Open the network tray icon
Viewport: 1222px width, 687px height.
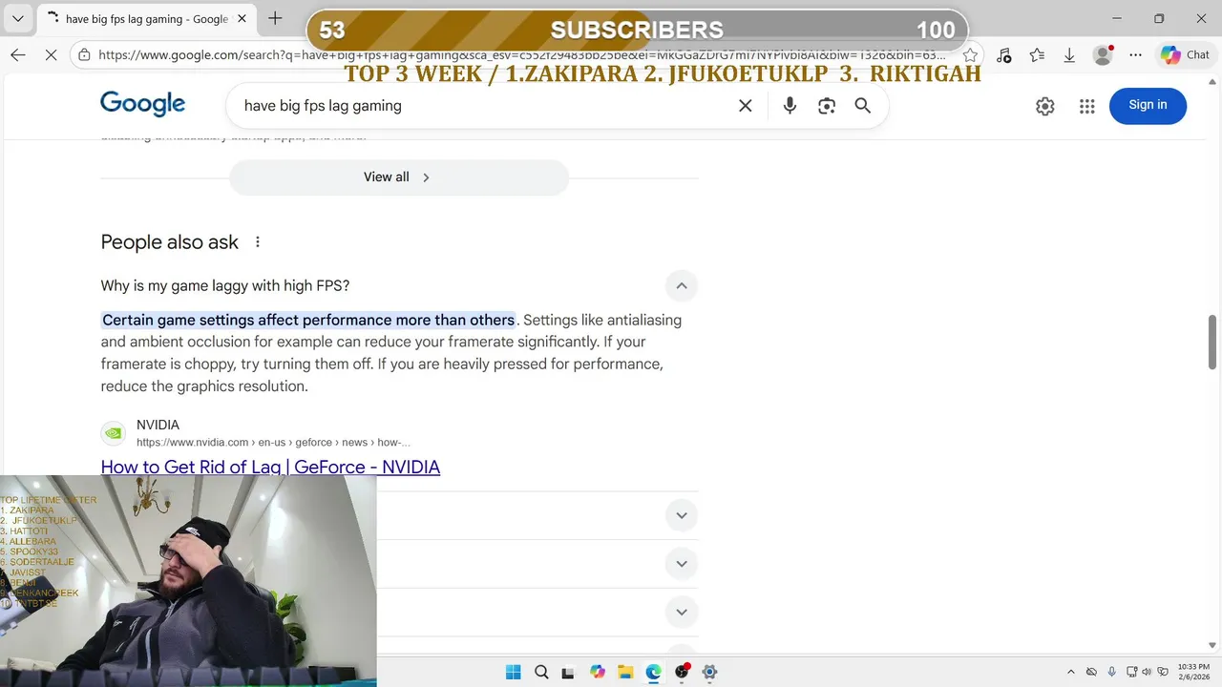pyautogui.click(x=1131, y=672)
